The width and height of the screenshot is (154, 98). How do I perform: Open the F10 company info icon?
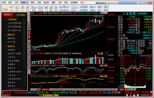(x=46, y=7)
